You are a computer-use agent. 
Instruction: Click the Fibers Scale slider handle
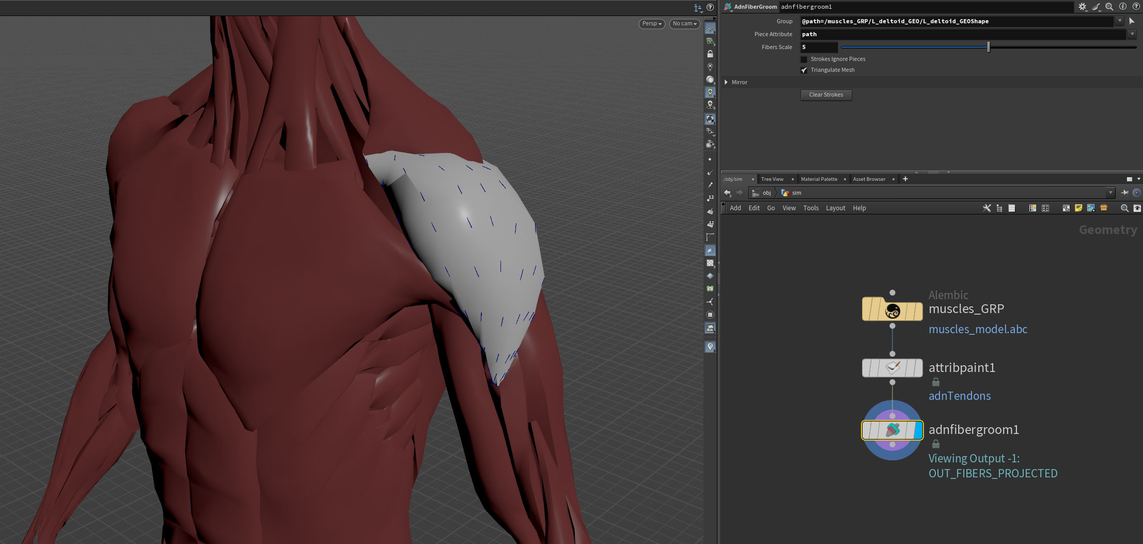(x=989, y=47)
